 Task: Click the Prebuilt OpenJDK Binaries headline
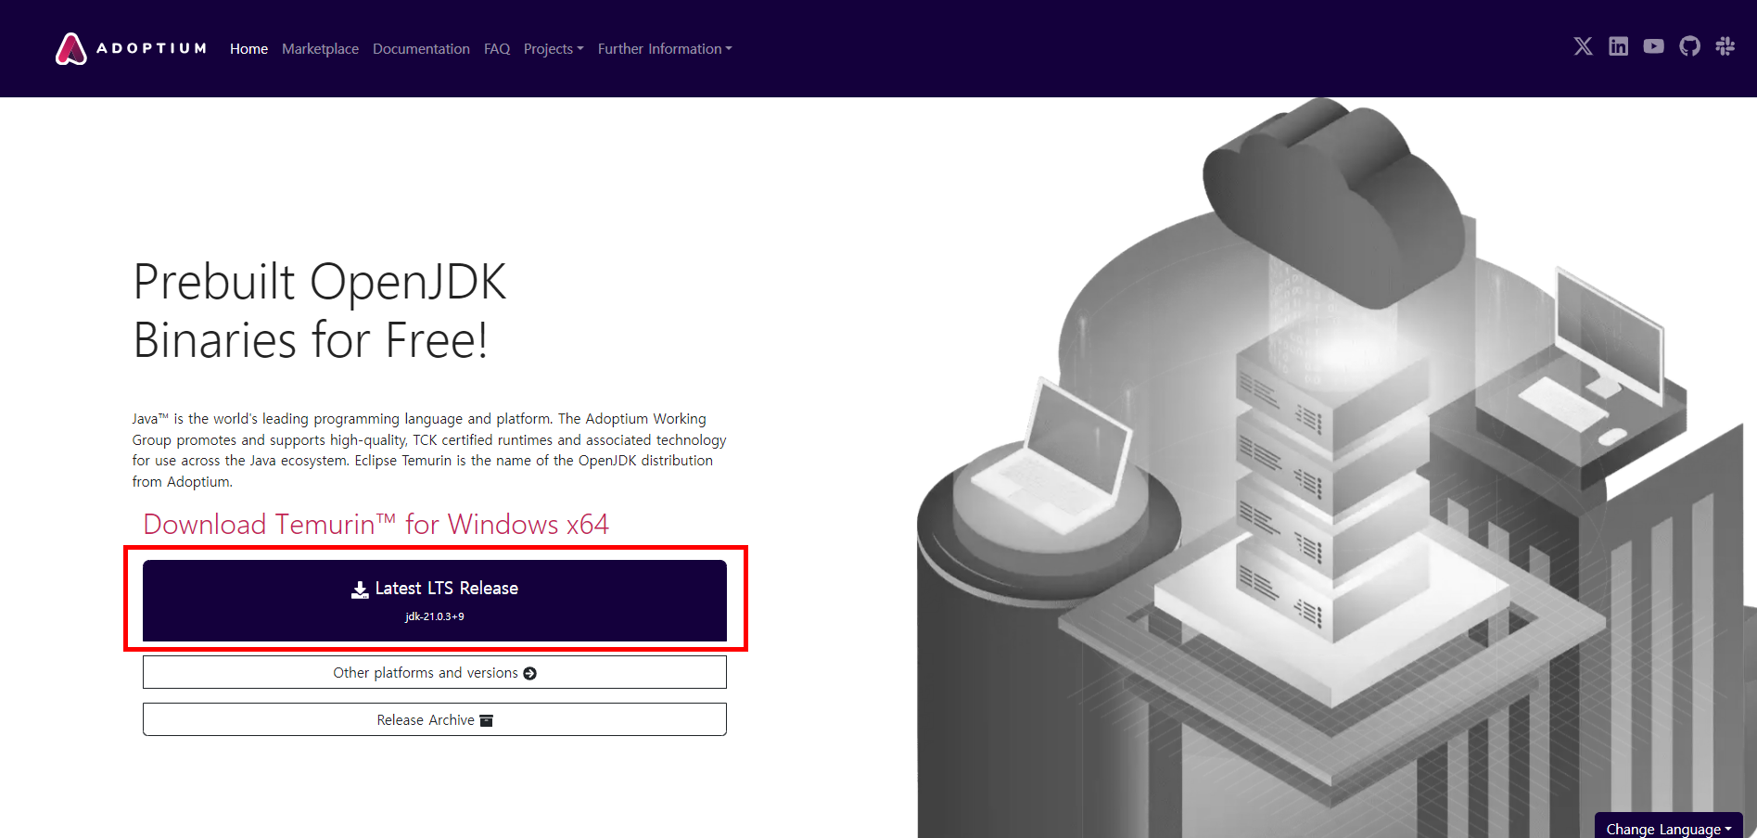320,311
